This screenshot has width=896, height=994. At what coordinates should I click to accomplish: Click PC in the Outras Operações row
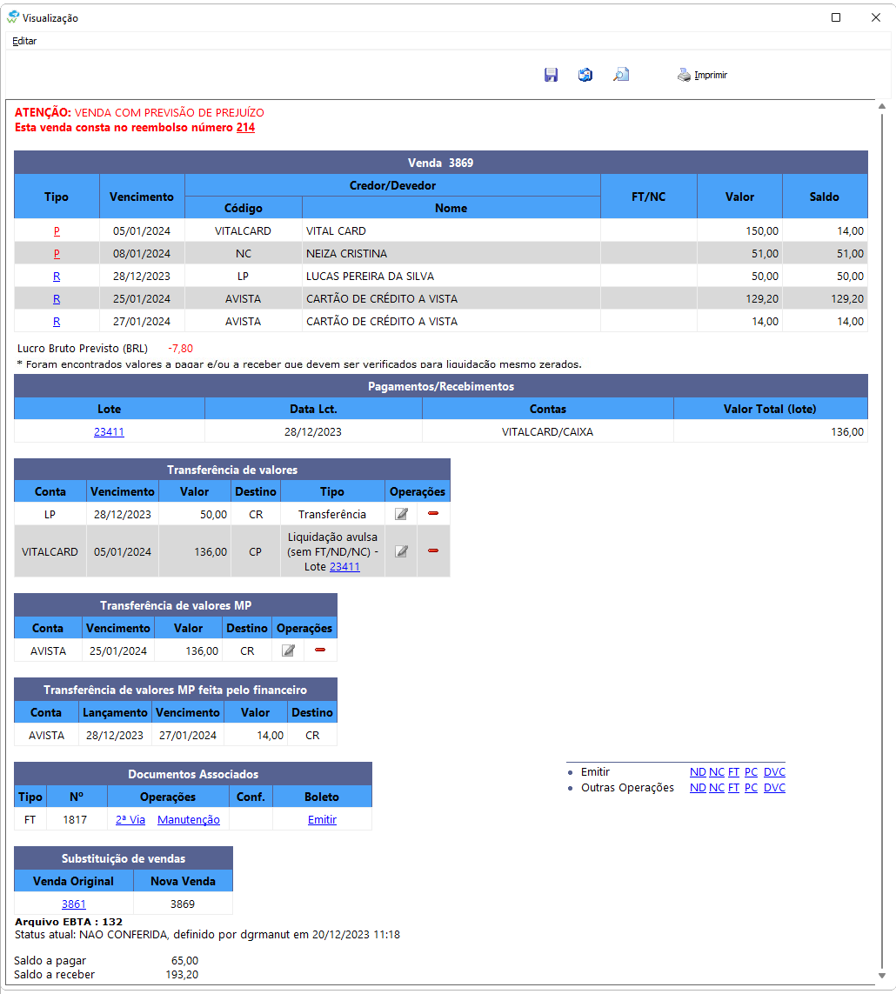click(751, 787)
